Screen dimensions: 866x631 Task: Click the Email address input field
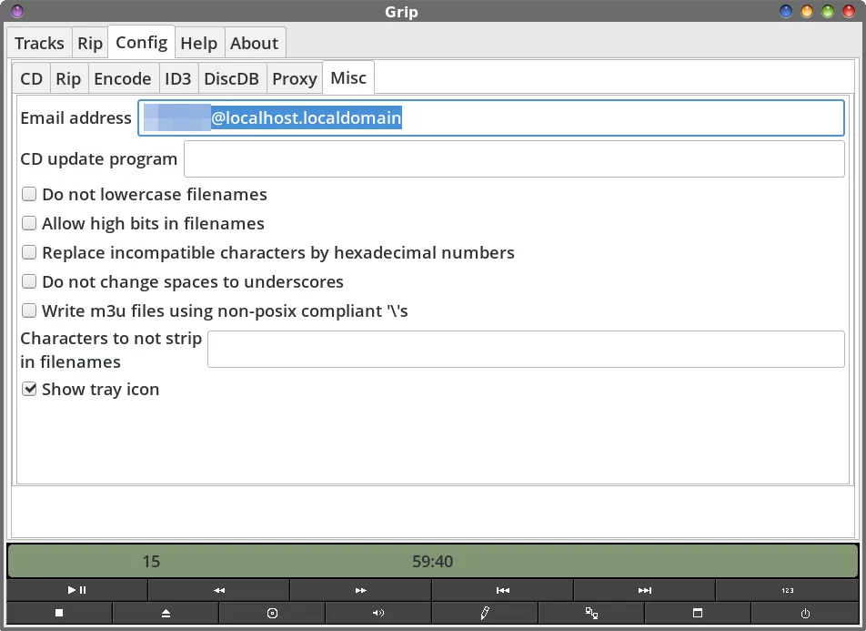[x=491, y=117]
